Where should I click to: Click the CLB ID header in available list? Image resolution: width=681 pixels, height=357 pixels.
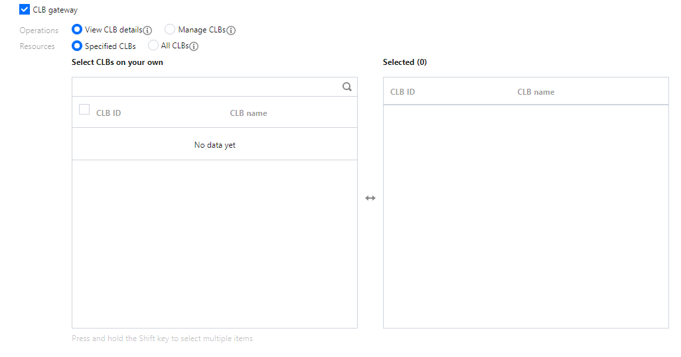click(x=108, y=113)
